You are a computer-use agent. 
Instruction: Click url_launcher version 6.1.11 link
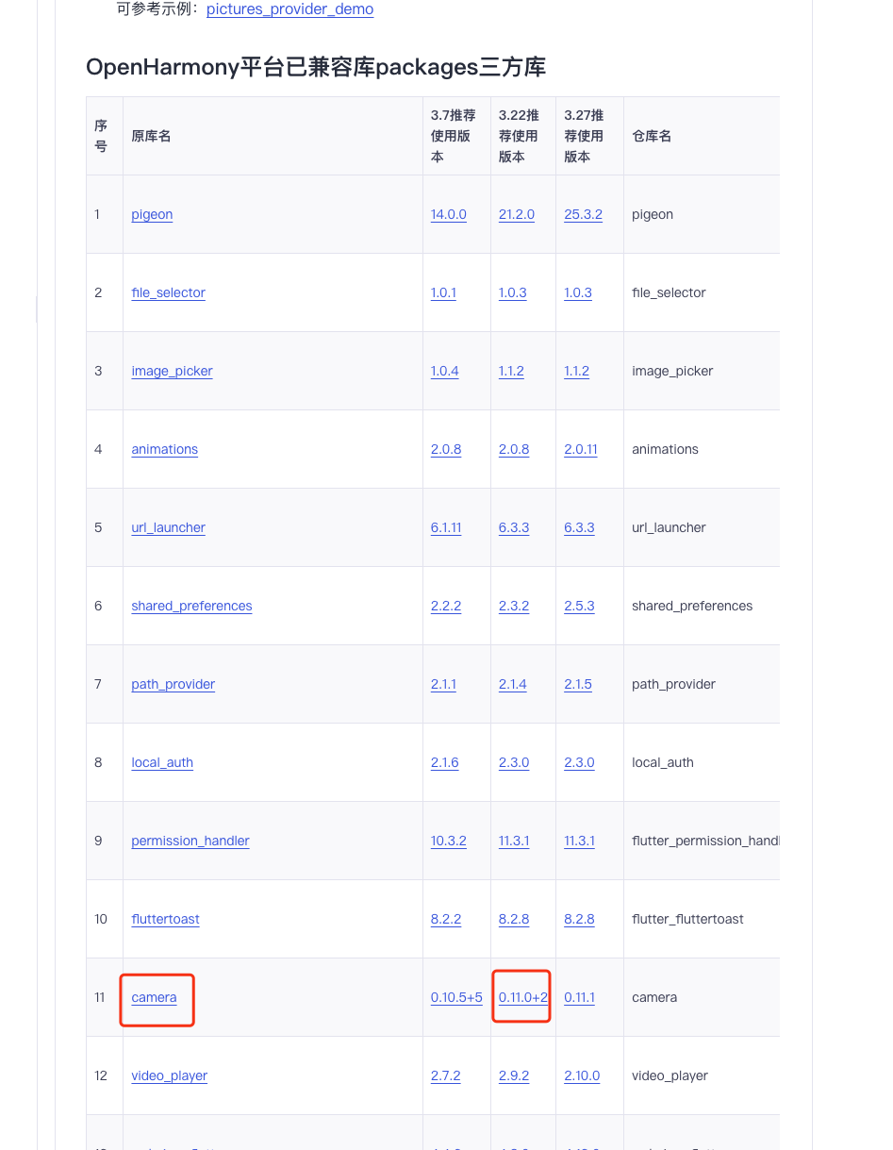pyautogui.click(x=446, y=527)
